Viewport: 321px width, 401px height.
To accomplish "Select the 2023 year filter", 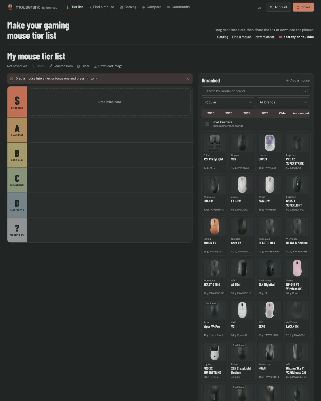I will [265, 113].
